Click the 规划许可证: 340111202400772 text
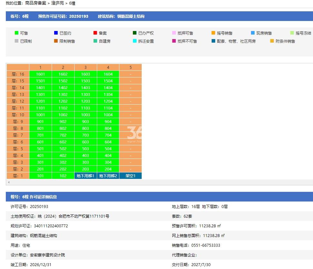This screenshot has width=313, height=269. click(39, 226)
